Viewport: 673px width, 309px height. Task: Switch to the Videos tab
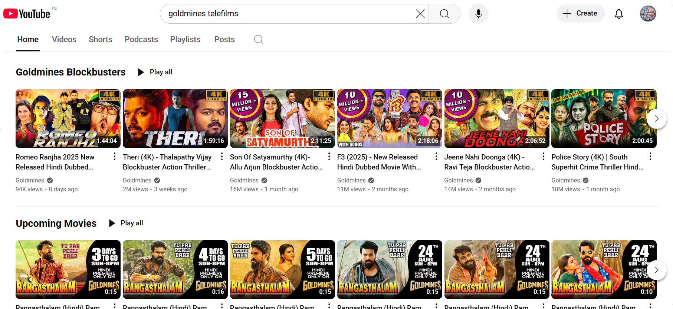click(64, 40)
